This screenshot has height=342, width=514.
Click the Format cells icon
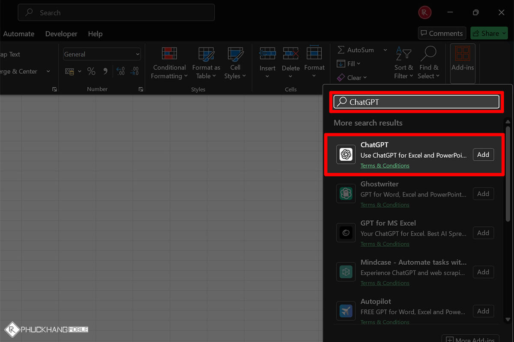coord(314,53)
